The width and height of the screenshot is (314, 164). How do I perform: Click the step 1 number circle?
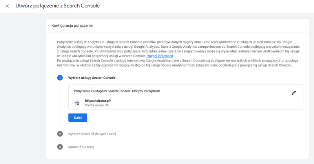point(60,78)
